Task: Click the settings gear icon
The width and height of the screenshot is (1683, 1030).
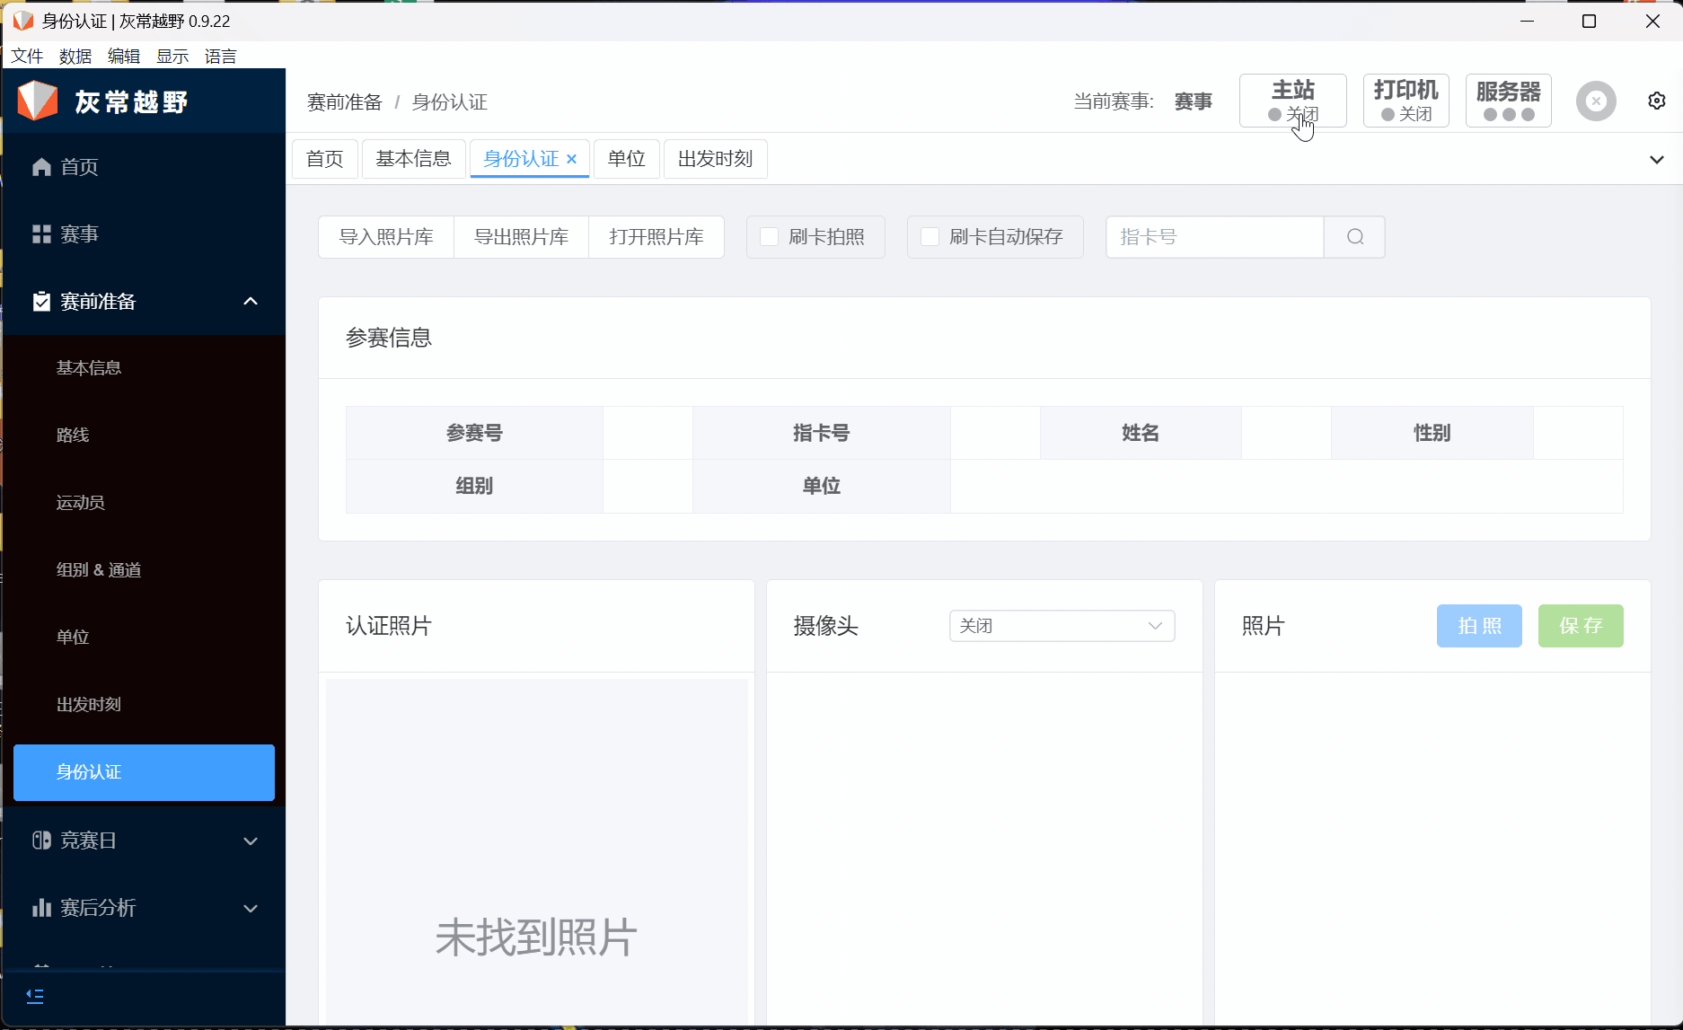Action: pyautogui.click(x=1657, y=101)
